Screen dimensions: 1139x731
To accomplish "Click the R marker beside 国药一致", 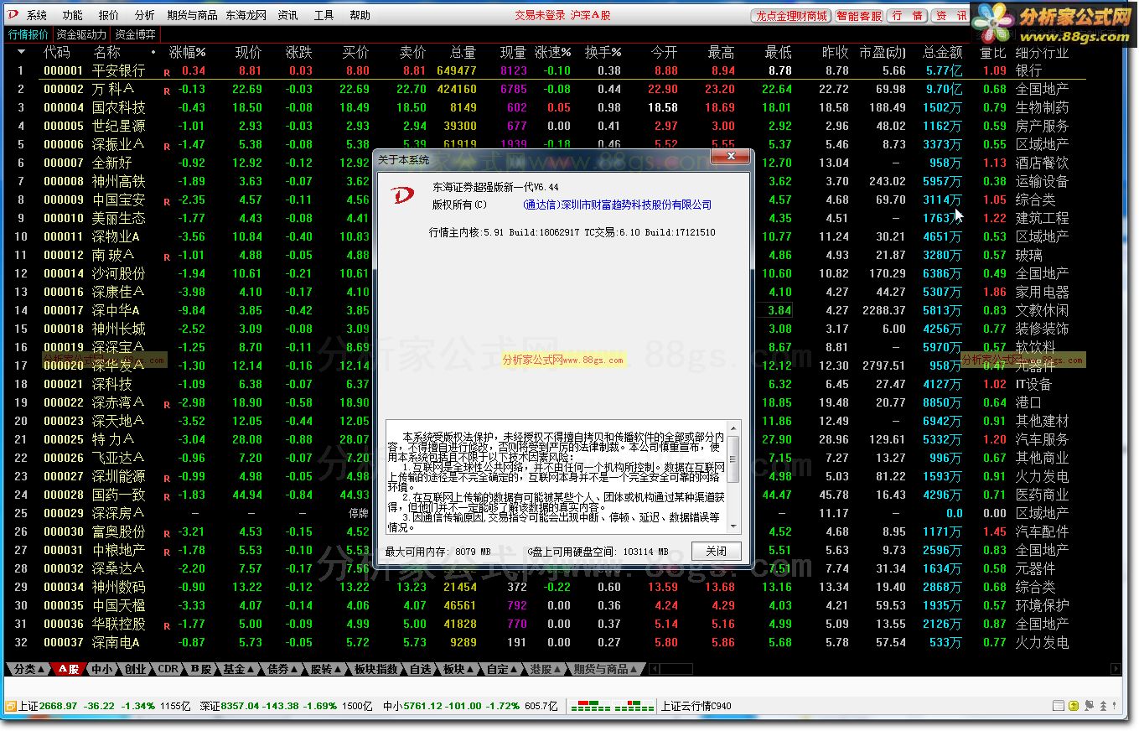I will point(167,496).
